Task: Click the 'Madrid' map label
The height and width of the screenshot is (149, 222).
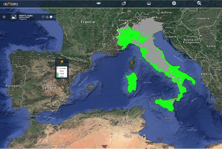Action: (46, 78)
